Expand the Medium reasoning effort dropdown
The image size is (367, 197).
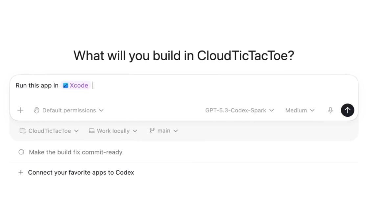coord(300,110)
